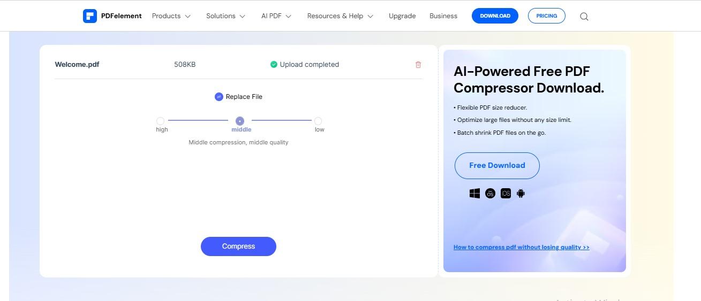Click the slider track between middle and low
This screenshot has width=701, height=301.
click(x=281, y=120)
